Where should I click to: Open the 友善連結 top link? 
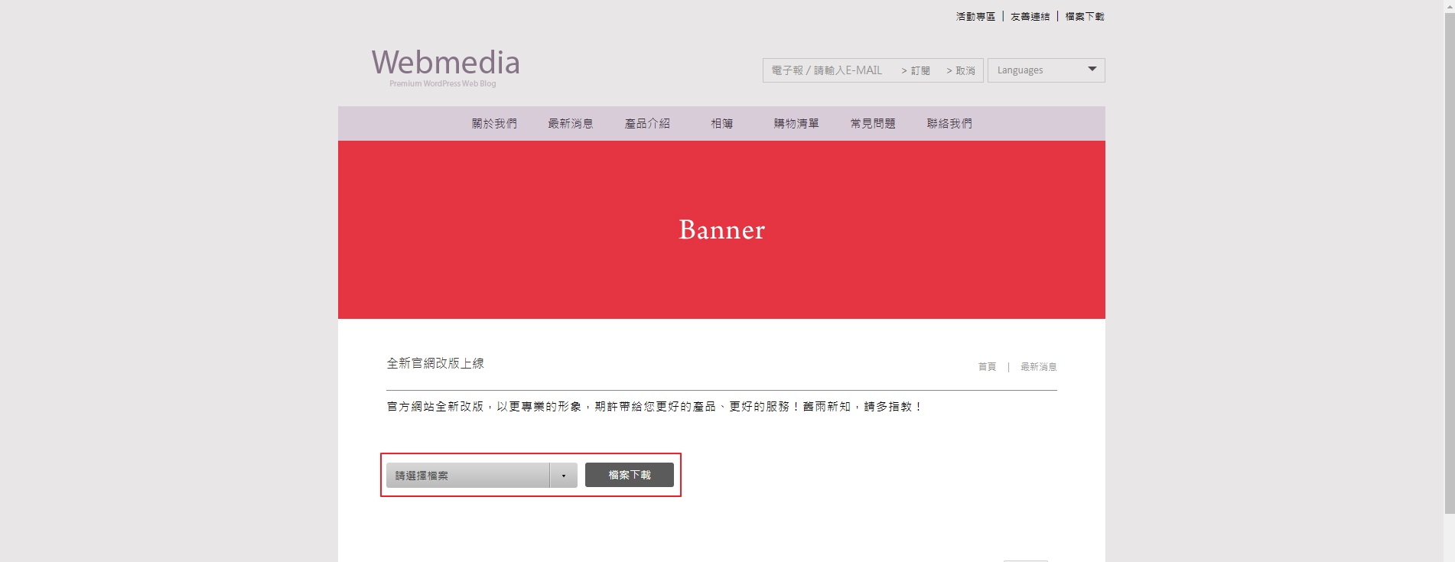pos(1030,16)
